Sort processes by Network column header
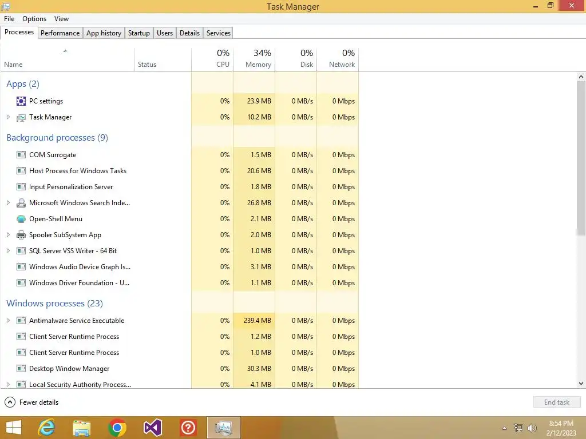This screenshot has width=586, height=439. [x=338, y=59]
